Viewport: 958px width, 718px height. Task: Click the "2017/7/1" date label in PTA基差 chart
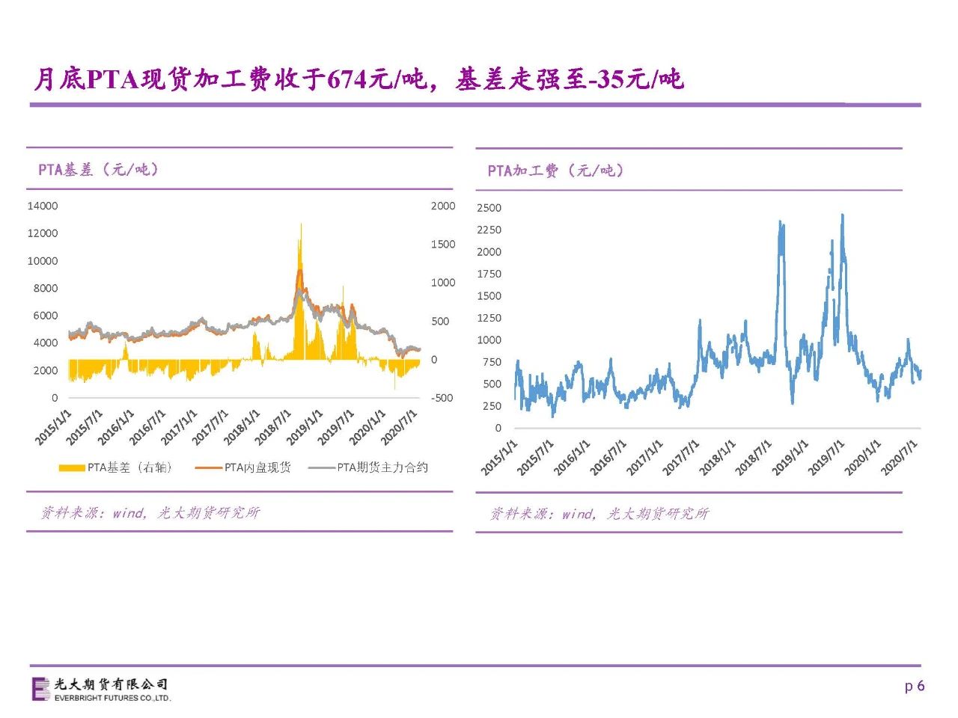(211, 428)
